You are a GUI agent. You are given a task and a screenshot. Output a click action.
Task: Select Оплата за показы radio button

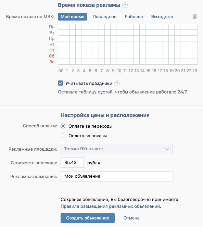click(x=63, y=136)
